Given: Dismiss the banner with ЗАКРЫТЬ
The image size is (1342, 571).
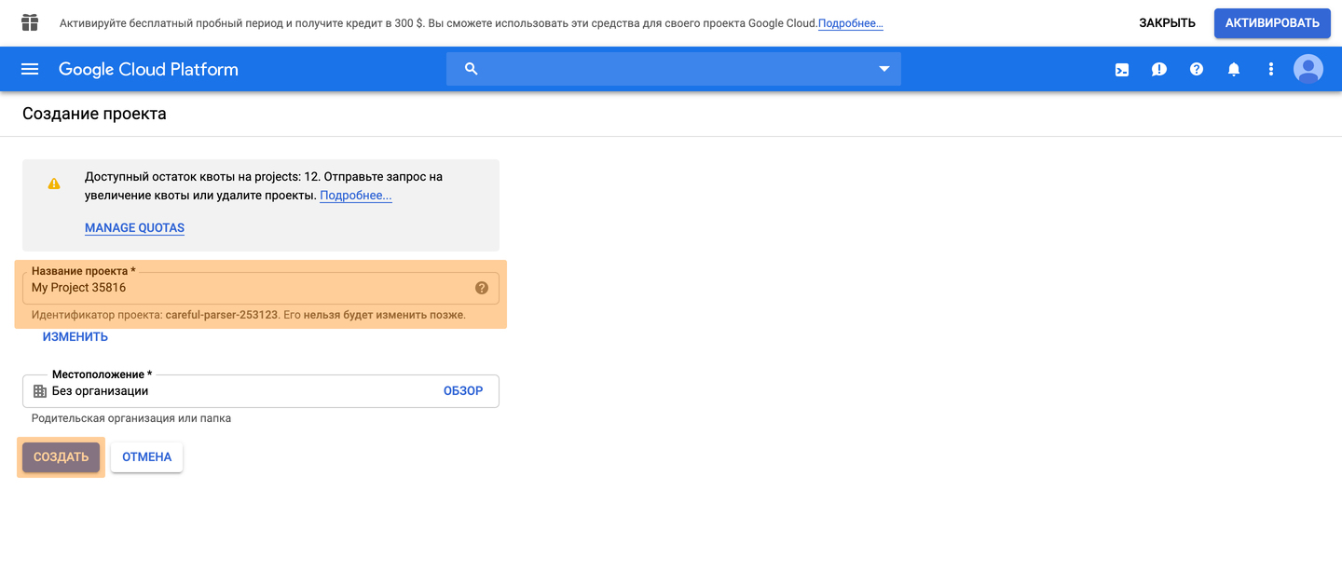Looking at the screenshot, I should [1167, 23].
